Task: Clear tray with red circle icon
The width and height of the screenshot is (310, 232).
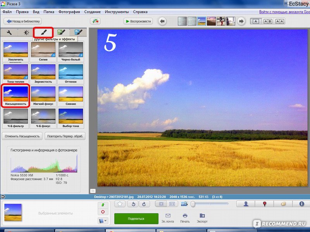Action: tap(103, 212)
